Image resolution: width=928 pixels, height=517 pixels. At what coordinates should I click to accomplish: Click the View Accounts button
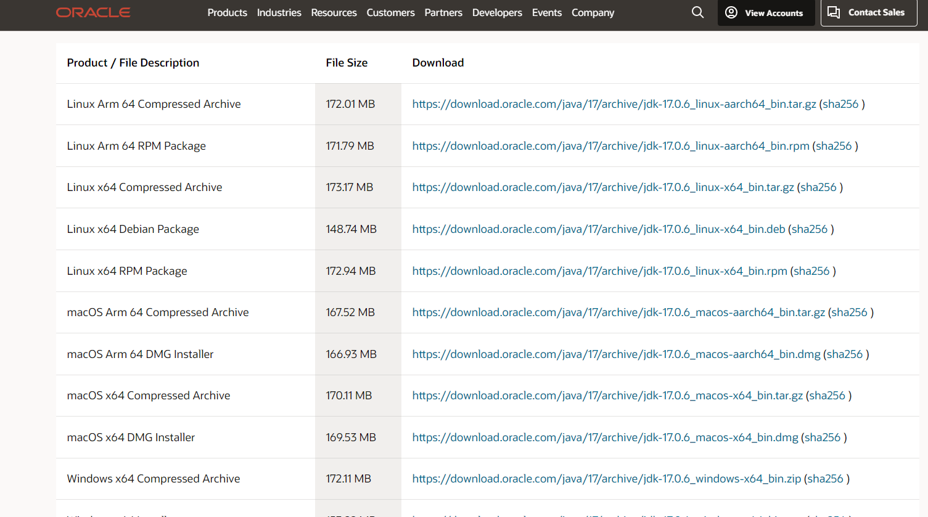pos(766,13)
